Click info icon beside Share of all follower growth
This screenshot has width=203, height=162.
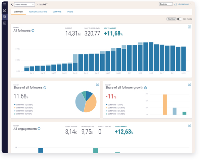coord(145,88)
